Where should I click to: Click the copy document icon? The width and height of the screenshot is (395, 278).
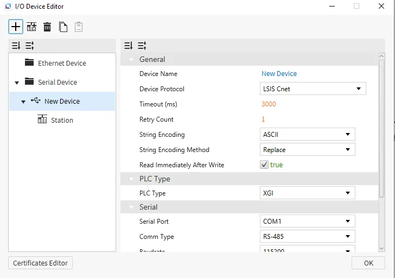click(63, 27)
